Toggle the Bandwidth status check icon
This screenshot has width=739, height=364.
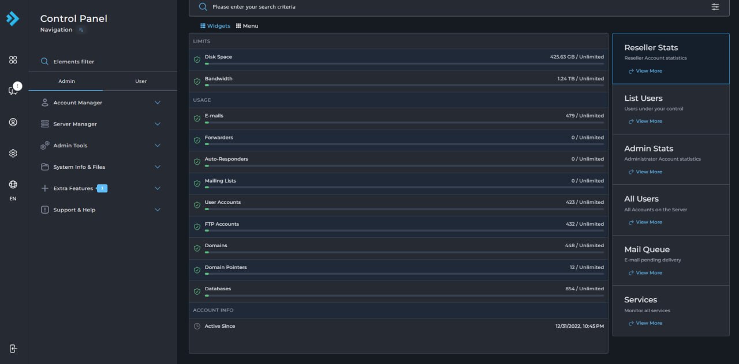(197, 81)
